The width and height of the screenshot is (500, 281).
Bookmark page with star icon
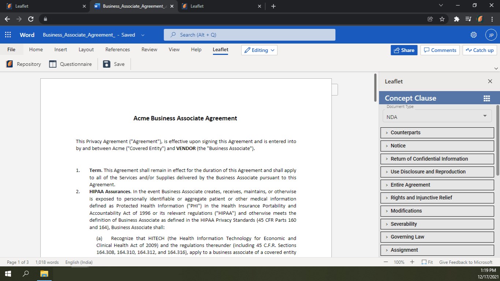pos(442,19)
